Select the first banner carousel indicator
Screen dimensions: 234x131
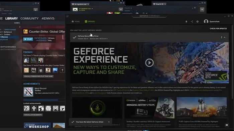click(146, 81)
